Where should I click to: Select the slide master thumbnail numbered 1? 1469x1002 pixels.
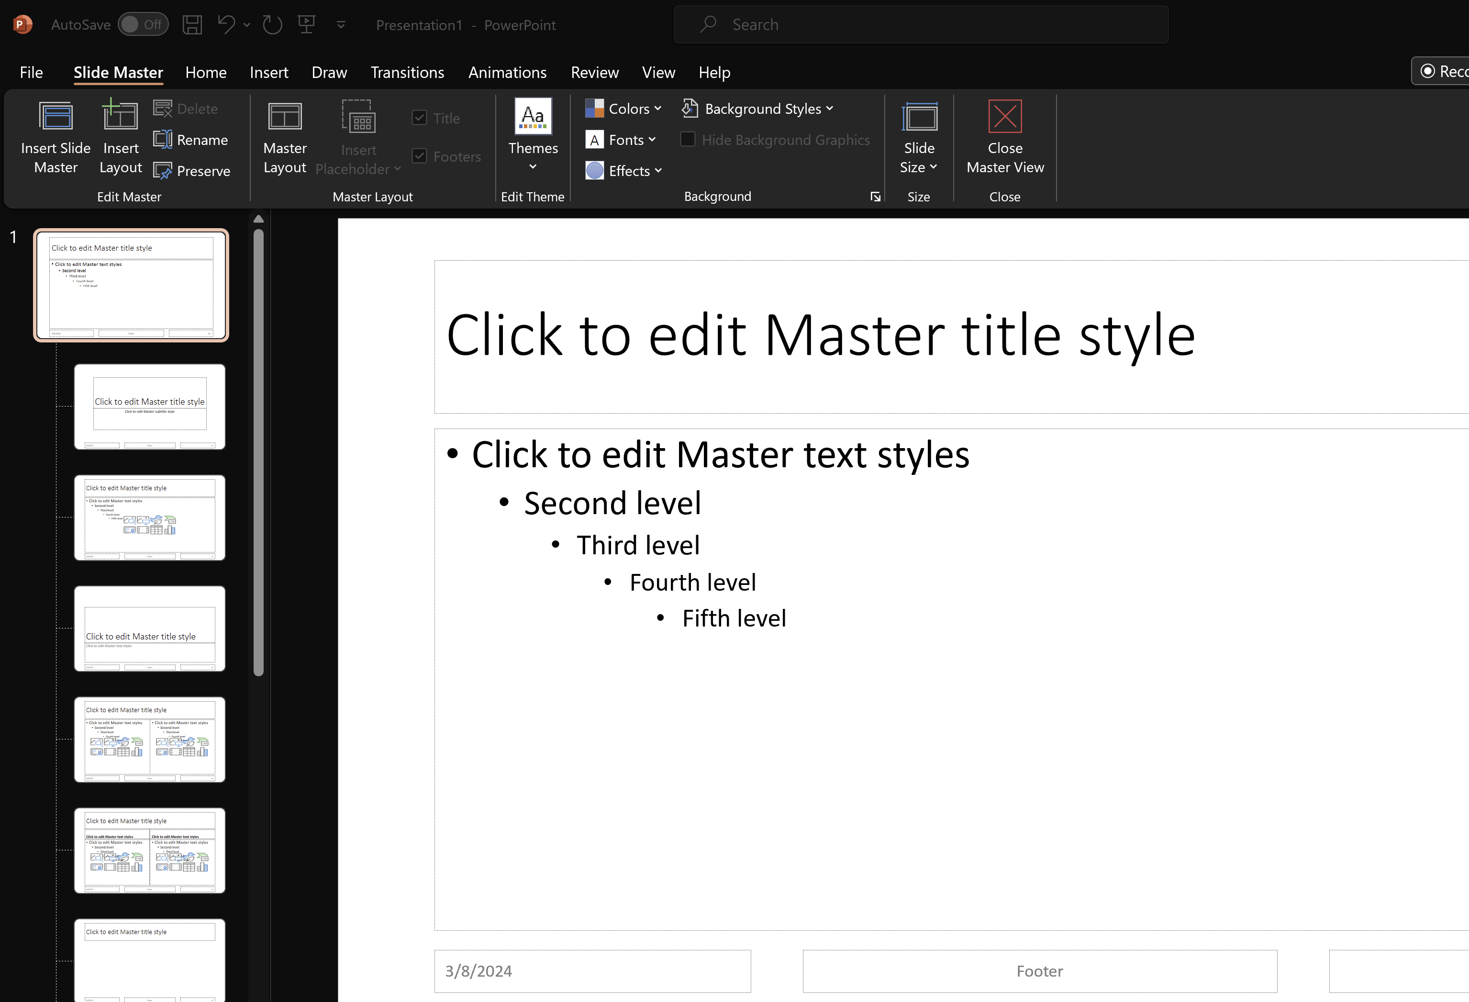(x=131, y=285)
